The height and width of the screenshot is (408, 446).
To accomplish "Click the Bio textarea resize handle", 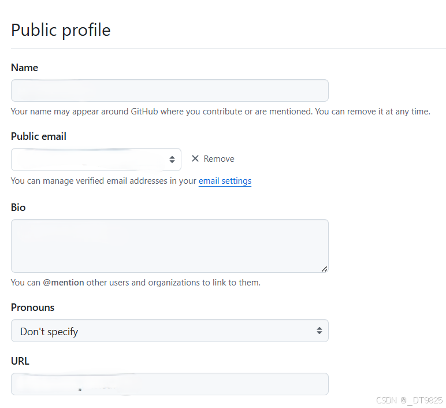I will coord(324,268).
